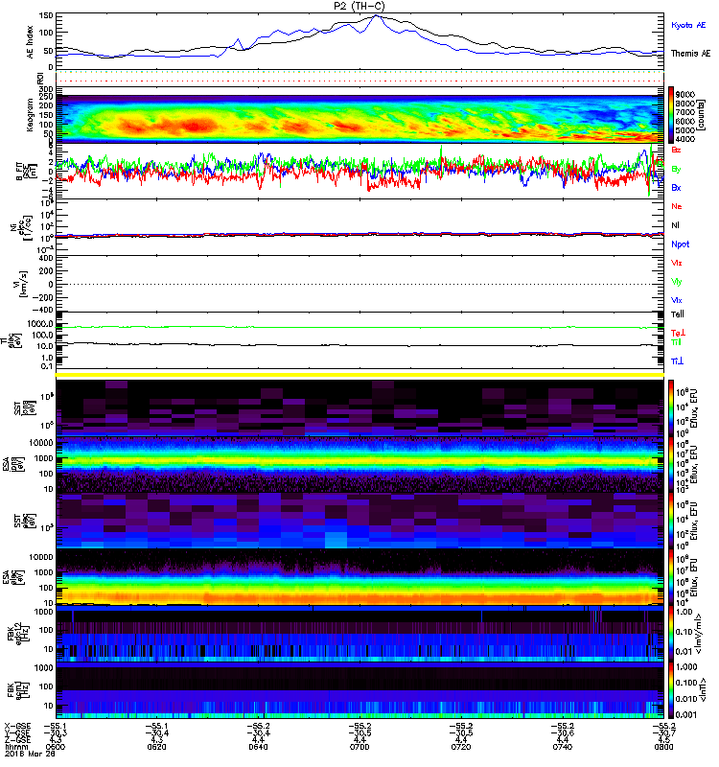
Task: Select the blue Npot legend label
Action: [681, 244]
